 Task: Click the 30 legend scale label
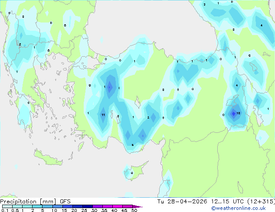[x=94, y=210]
